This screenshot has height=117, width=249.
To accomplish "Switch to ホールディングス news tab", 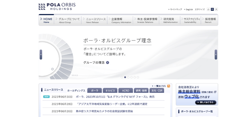I will (76, 91).
